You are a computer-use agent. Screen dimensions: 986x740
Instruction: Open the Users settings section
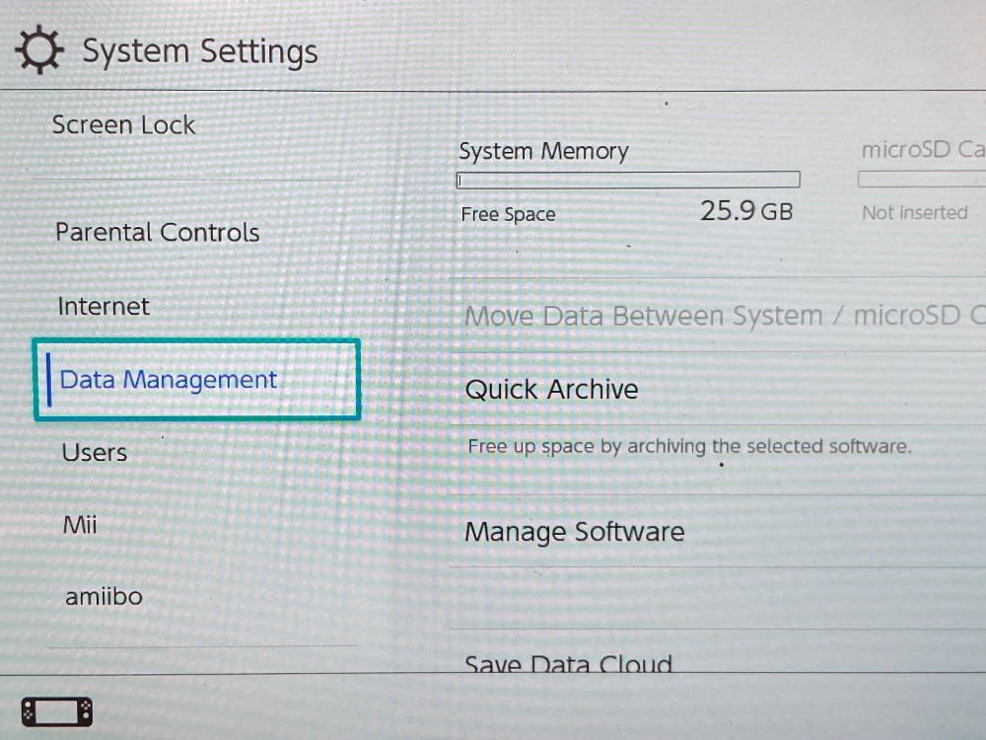95,453
